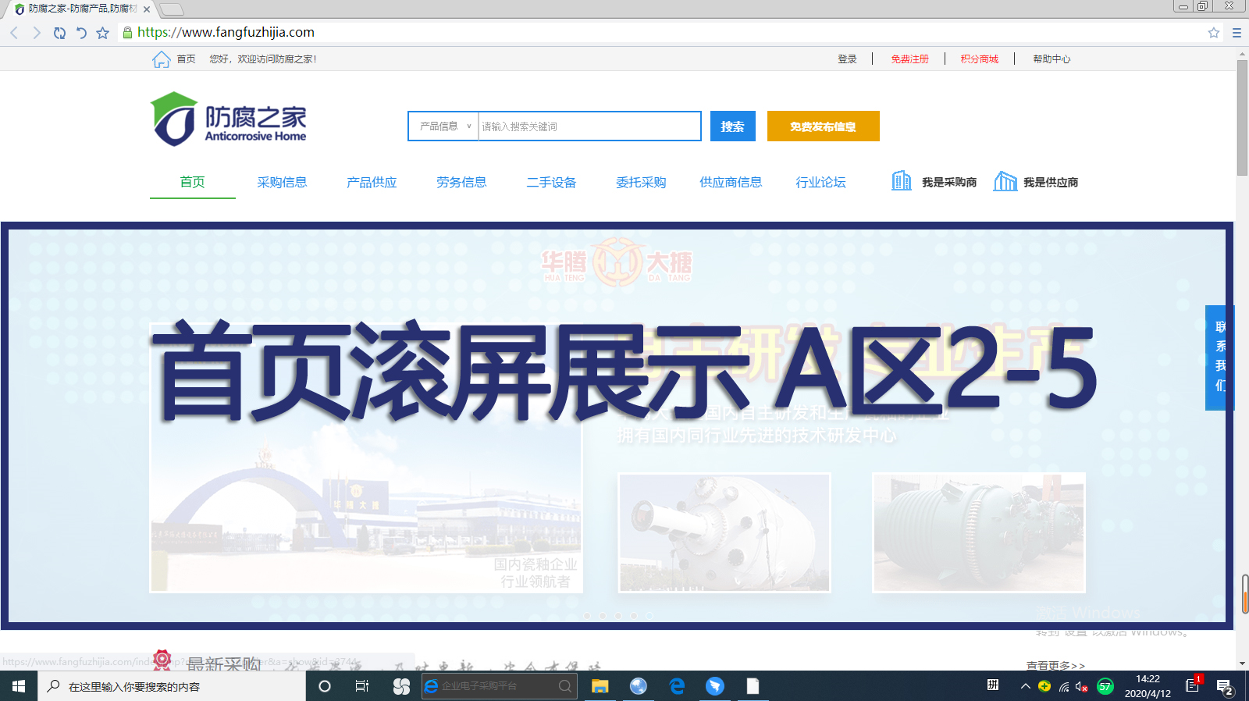Click the orange 免费发布信息 button

pyautogui.click(x=823, y=126)
